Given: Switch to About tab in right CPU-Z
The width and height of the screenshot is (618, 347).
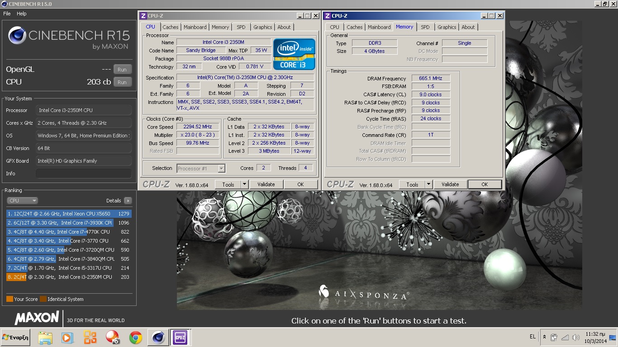Looking at the screenshot, I should (x=468, y=27).
